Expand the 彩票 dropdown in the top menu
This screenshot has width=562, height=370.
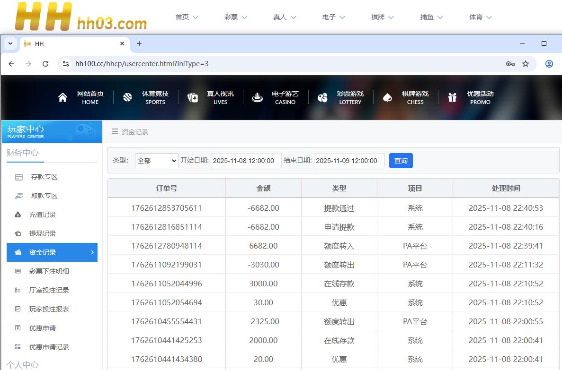click(236, 17)
